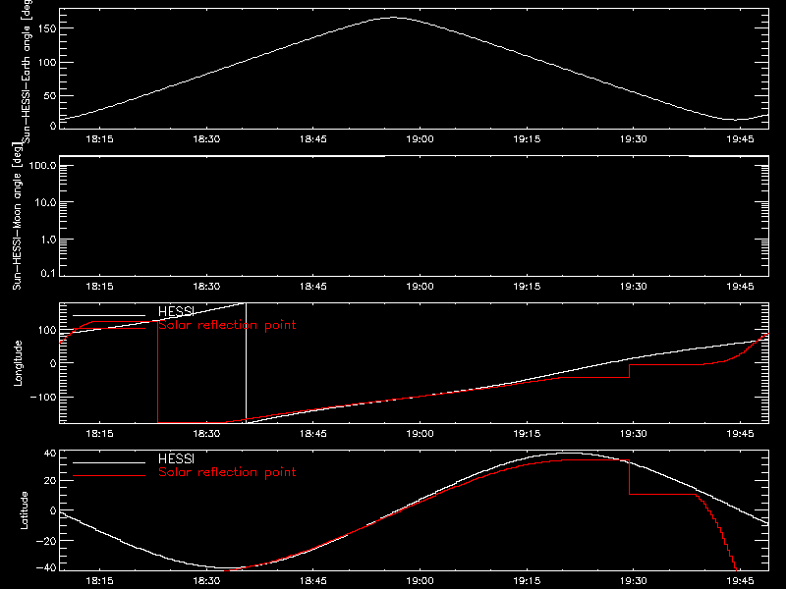Select Solar reflection point legend in Latitude plot
Screen dimensions: 786x589
(x=227, y=472)
